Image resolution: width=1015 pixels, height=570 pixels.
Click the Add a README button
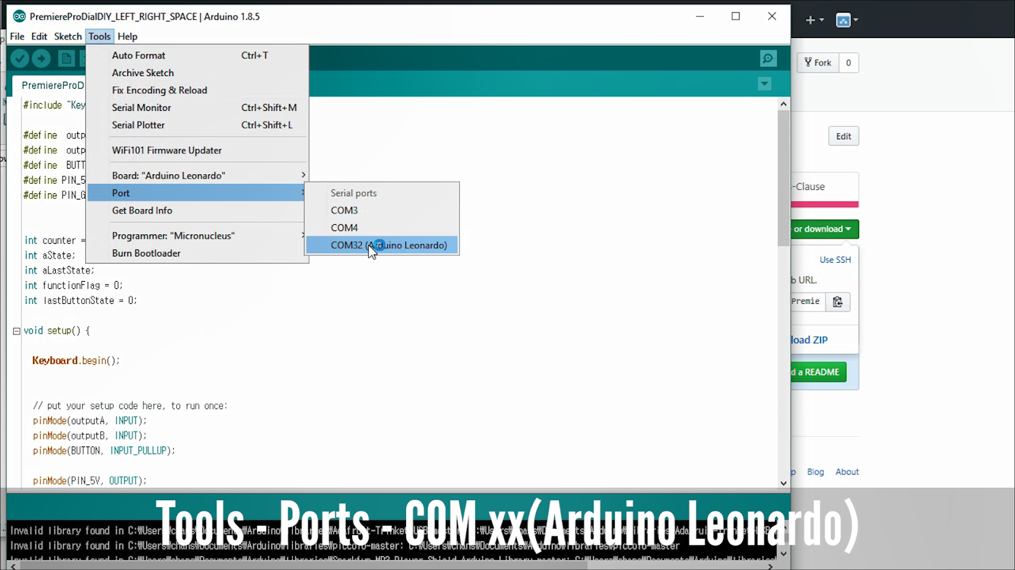click(x=818, y=372)
